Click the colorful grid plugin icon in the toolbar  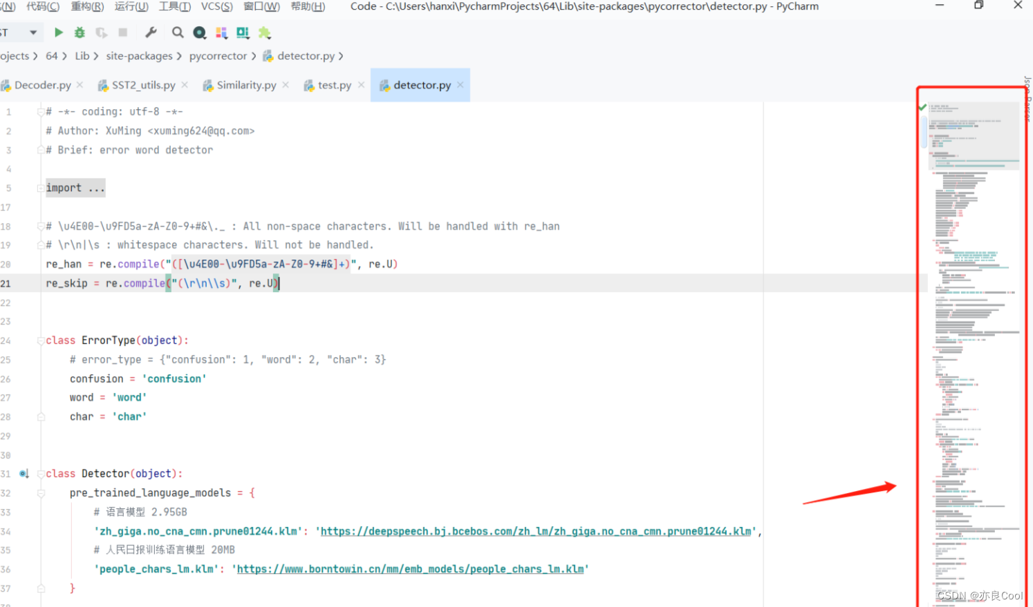click(221, 32)
